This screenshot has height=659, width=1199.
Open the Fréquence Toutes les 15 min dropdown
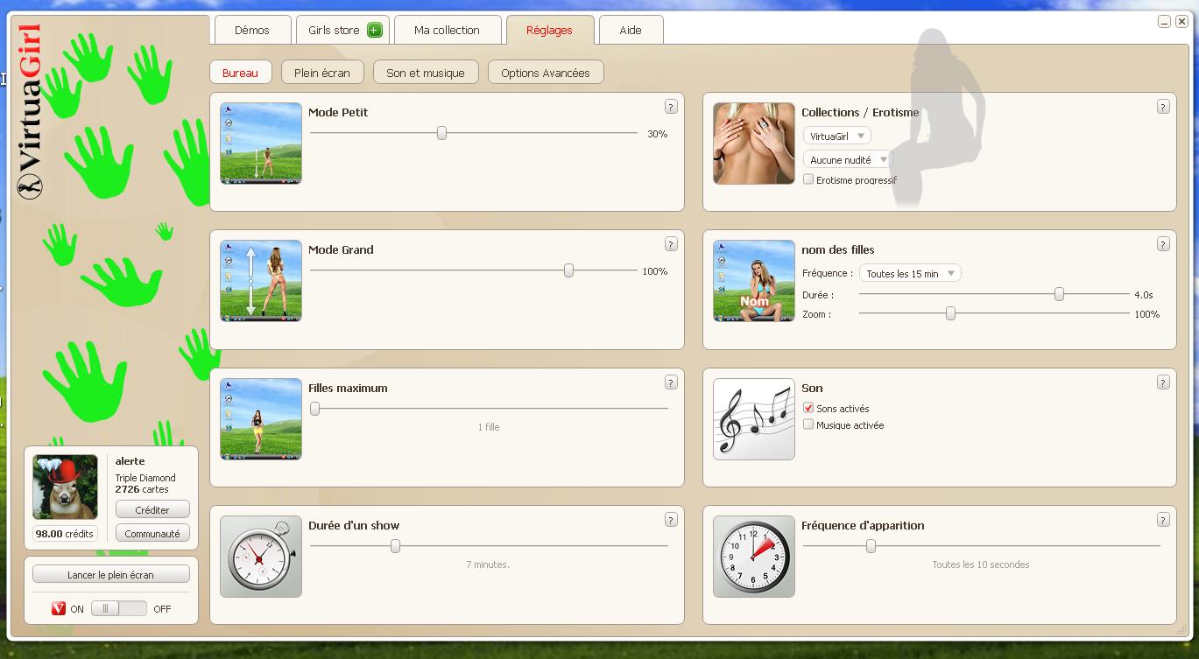(x=910, y=274)
